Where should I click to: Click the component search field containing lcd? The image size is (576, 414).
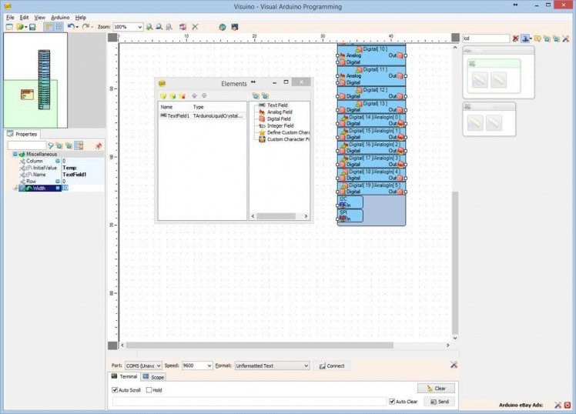485,38
